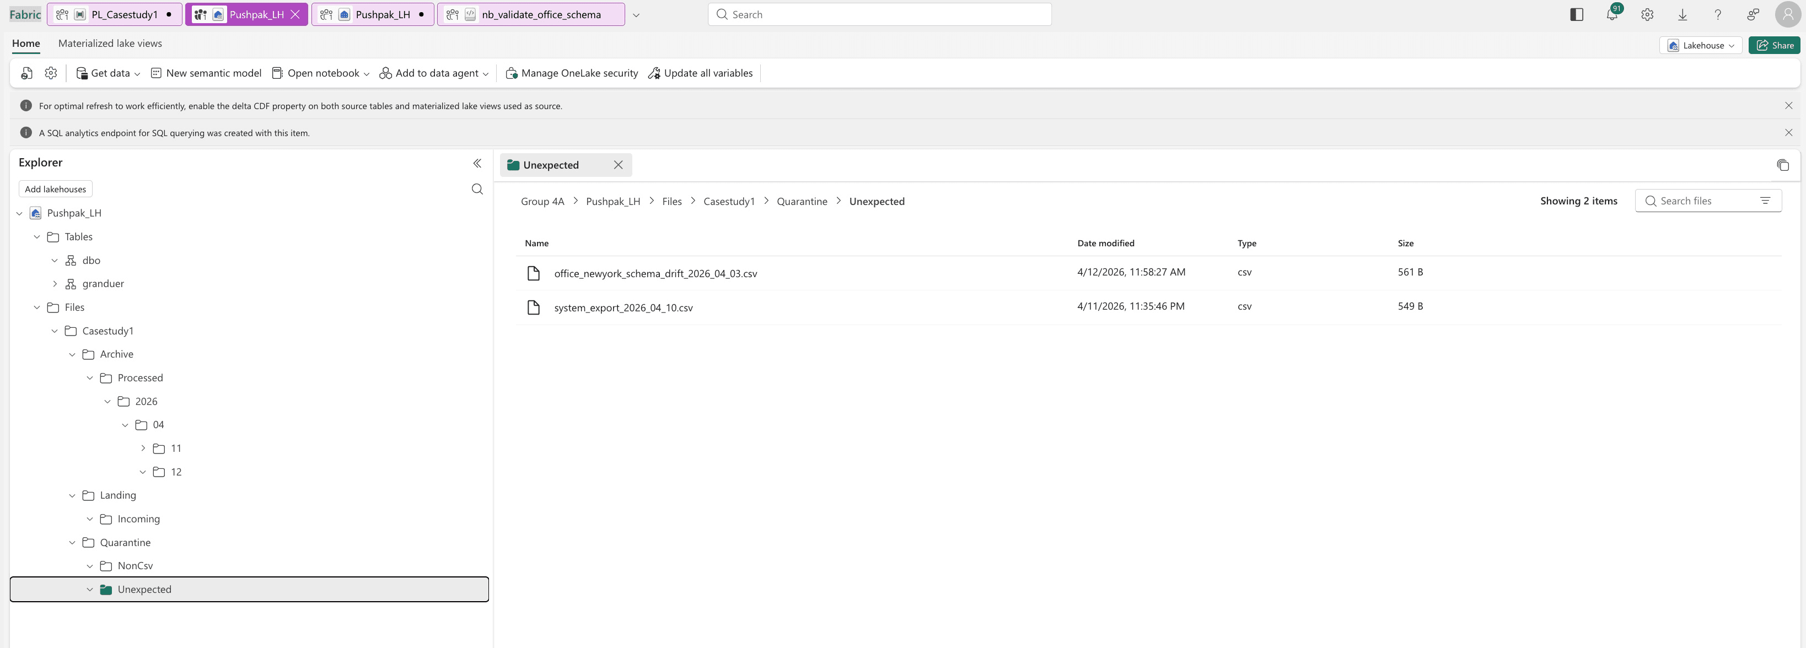Go to Casestudy1 in the breadcrumb
This screenshot has height=648, width=1806.
(729, 202)
